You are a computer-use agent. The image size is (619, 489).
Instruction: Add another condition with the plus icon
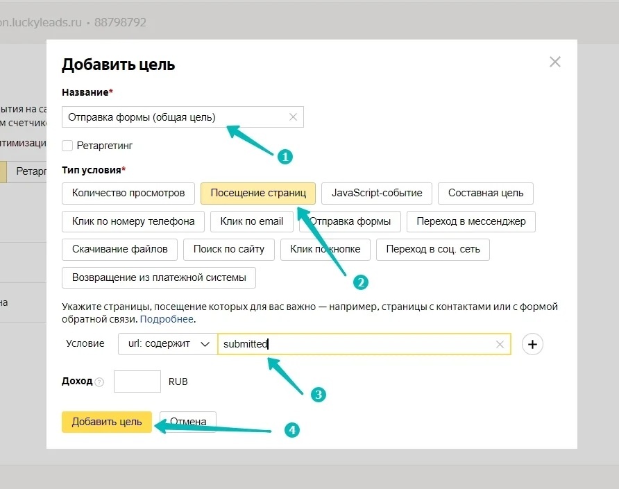point(532,344)
